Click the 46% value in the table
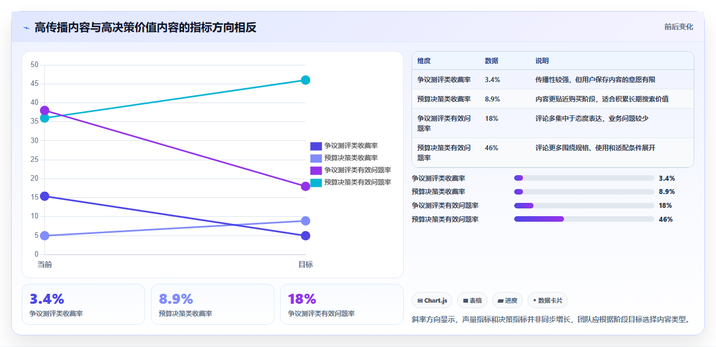The height and width of the screenshot is (347, 716). pyautogui.click(x=491, y=148)
